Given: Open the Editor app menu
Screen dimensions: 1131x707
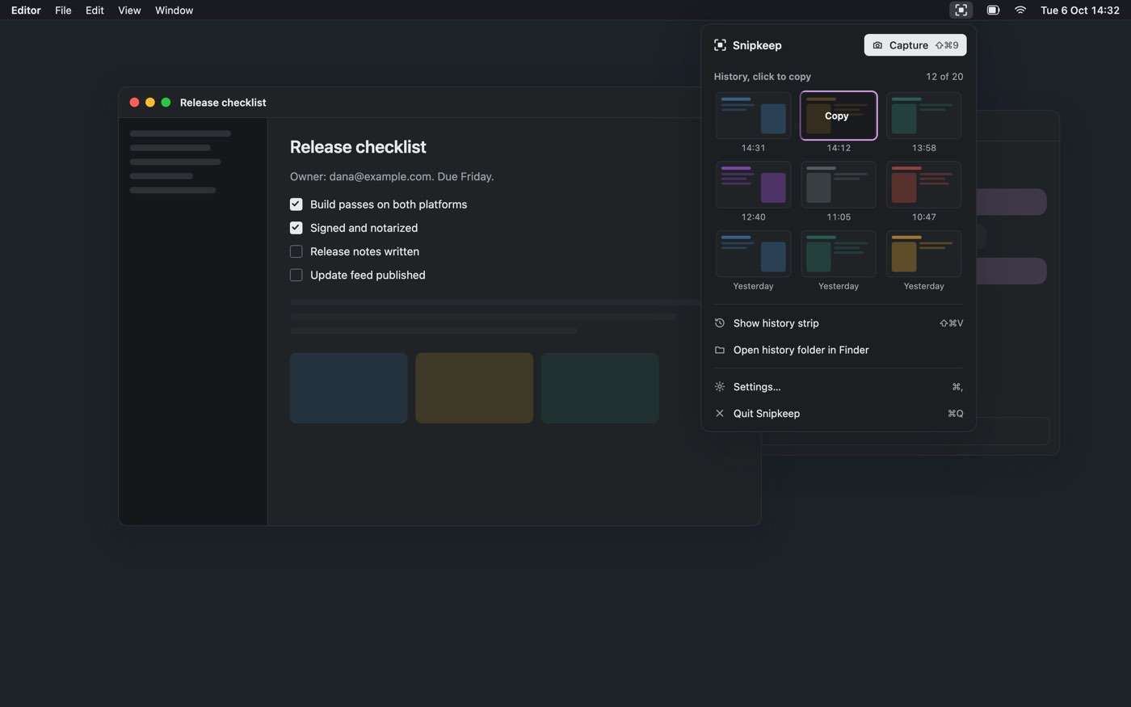Looking at the screenshot, I should [26, 11].
